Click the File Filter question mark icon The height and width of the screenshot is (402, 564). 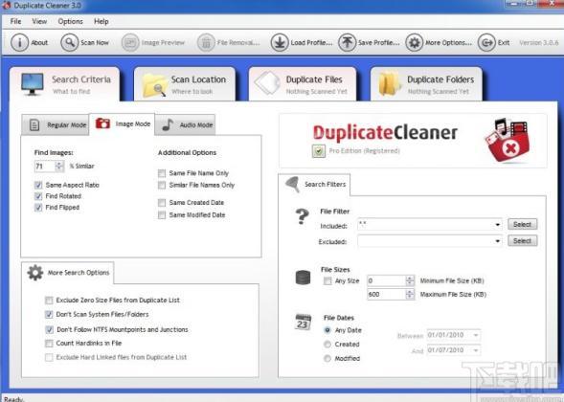tap(303, 216)
